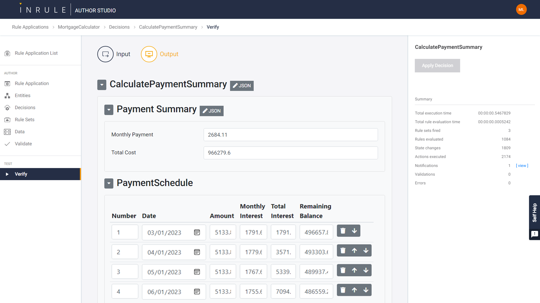
Task: Collapse the PaymentSchedule section
Action: (x=109, y=183)
